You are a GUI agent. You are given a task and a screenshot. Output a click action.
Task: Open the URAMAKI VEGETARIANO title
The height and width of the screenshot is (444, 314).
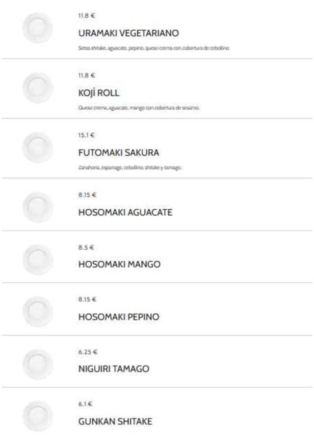pyautogui.click(x=128, y=33)
